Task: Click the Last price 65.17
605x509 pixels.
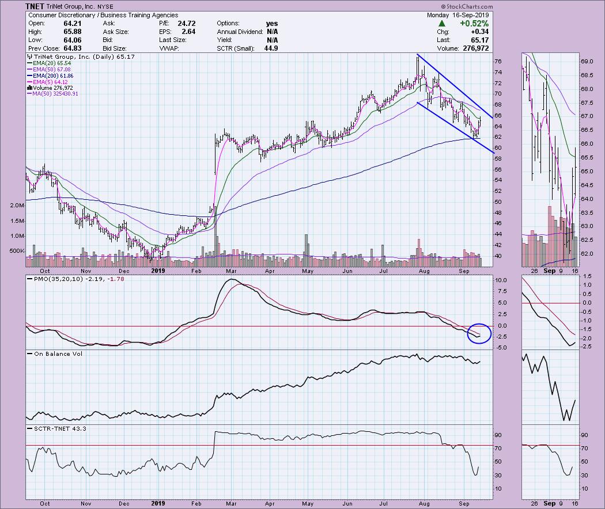Action: tap(479, 40)
